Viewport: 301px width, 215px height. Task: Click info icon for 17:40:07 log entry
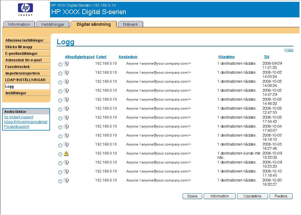(x=66, y=127)
